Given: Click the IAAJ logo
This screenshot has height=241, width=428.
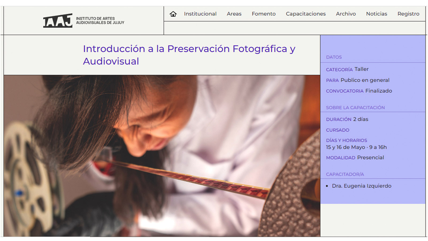Looking at the screenshot, I should point(58,21).
